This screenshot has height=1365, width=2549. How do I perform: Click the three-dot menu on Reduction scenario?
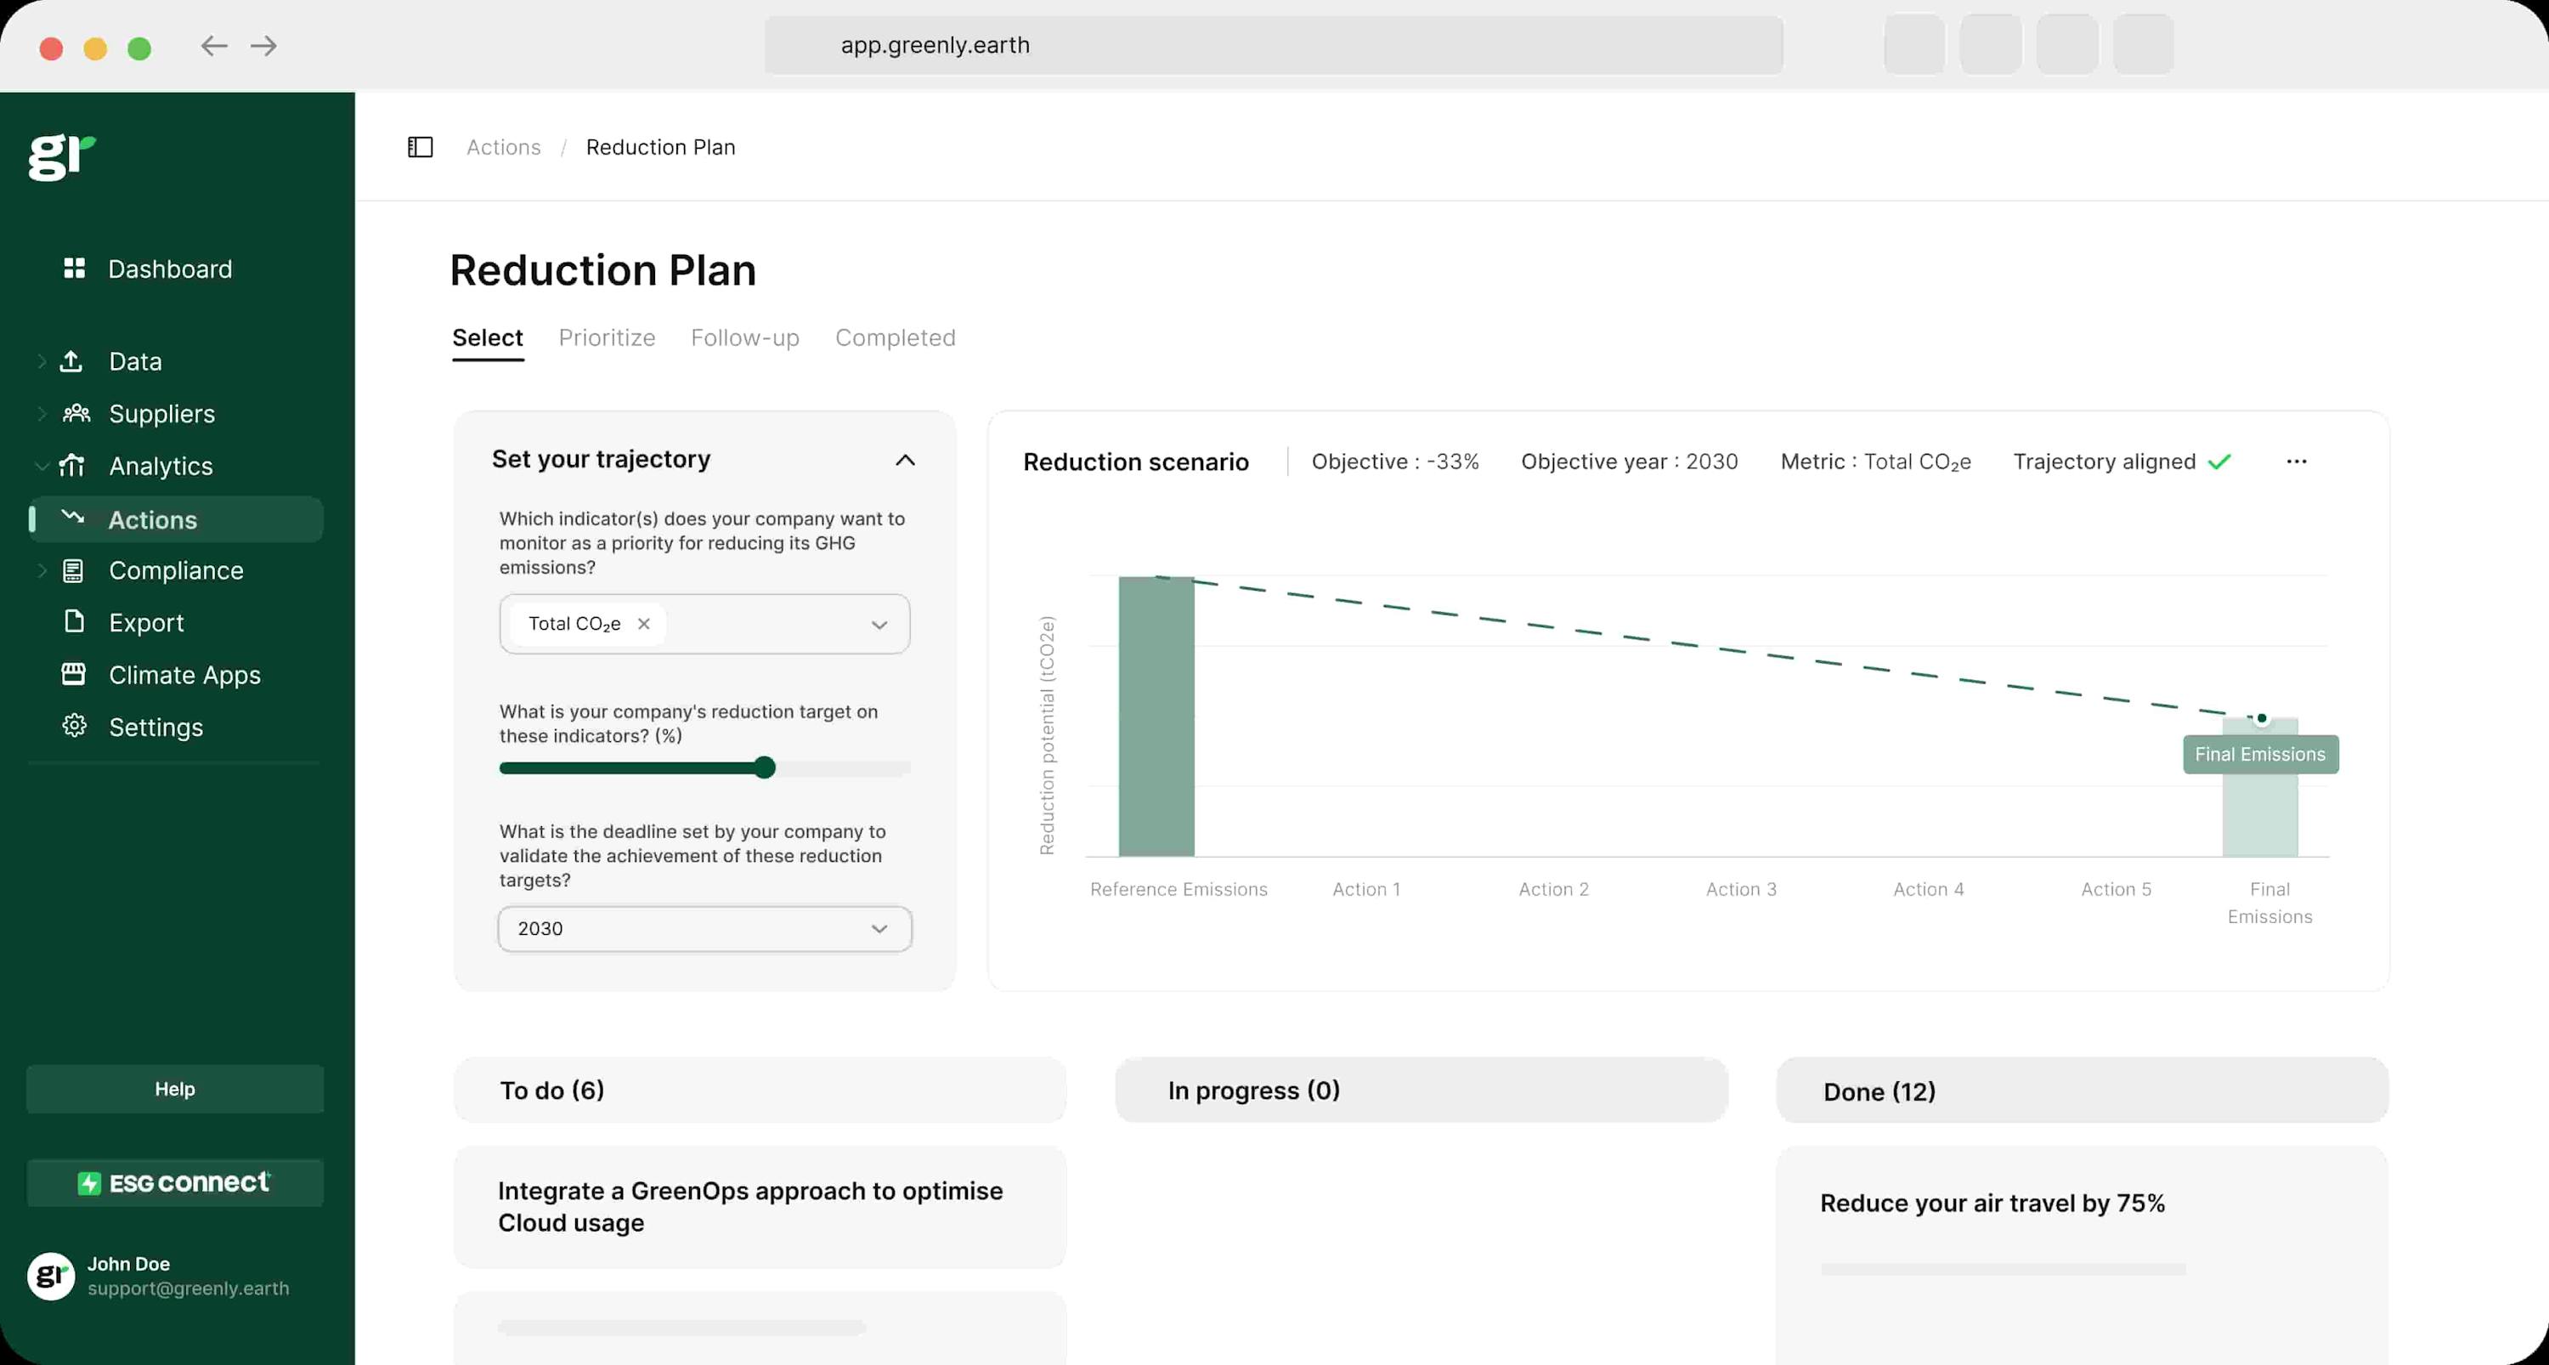(x=2297, y=462)
